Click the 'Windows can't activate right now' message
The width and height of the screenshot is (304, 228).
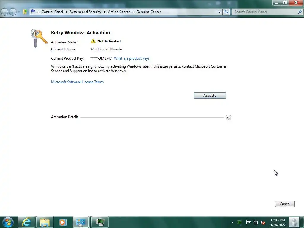pyautogui.click(x=139, y=69)
